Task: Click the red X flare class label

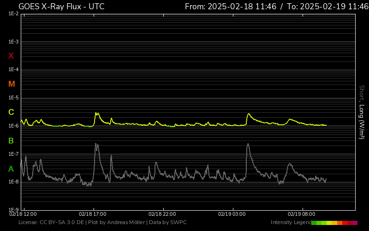Action: click(x=11, y=56)
